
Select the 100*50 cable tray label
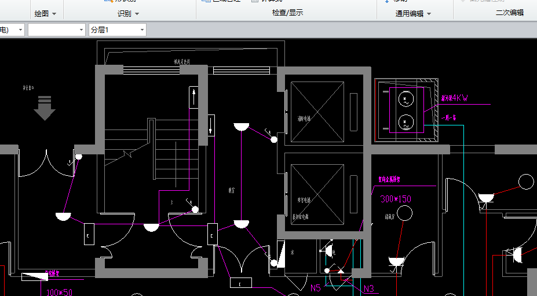59,293
